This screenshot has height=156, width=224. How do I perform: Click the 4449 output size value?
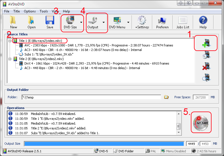click(x=191, y=144)
